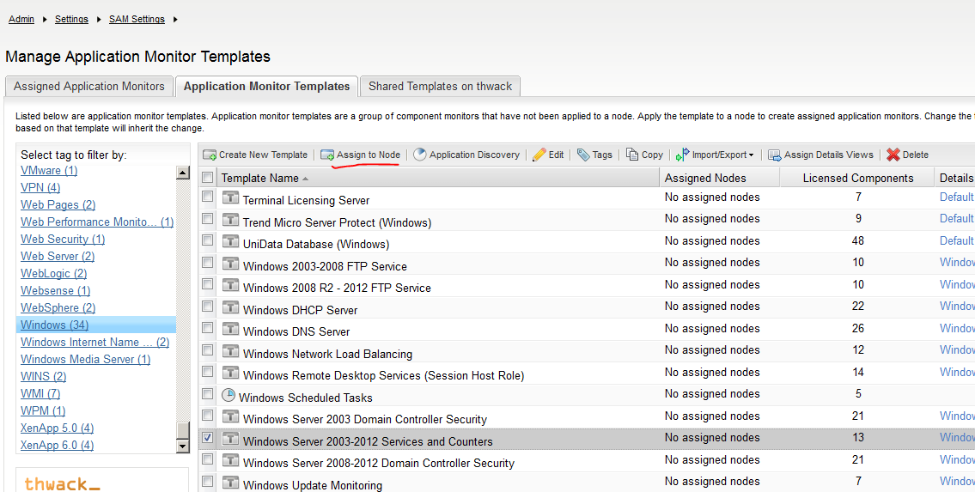The image size is (975, 492).
Task: Filter by the WebSphere (2) tag
Action: point(58,307)
